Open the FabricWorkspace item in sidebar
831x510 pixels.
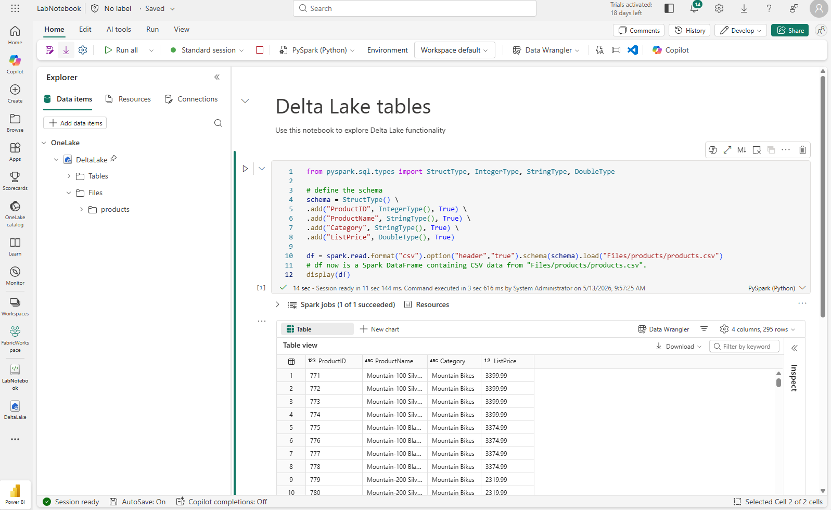15,339
